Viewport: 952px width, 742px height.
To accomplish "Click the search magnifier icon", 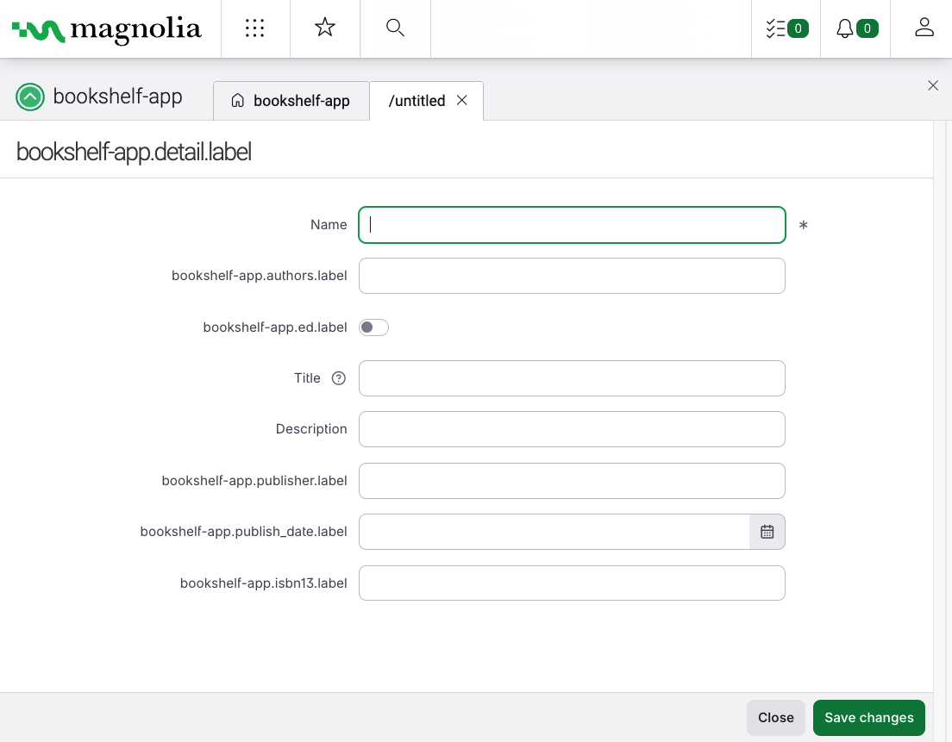I will pos(395,28).
